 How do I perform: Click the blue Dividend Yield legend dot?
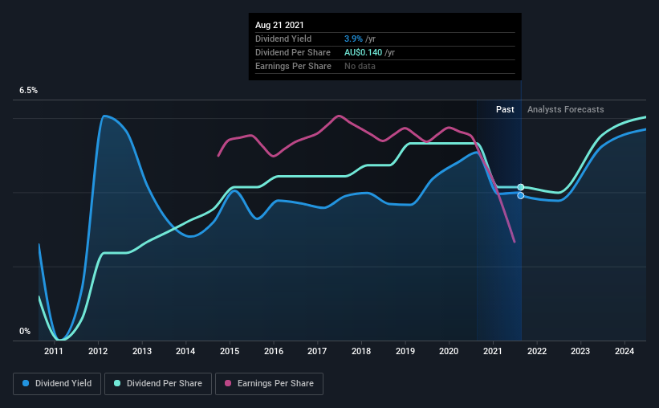[26, 383]
